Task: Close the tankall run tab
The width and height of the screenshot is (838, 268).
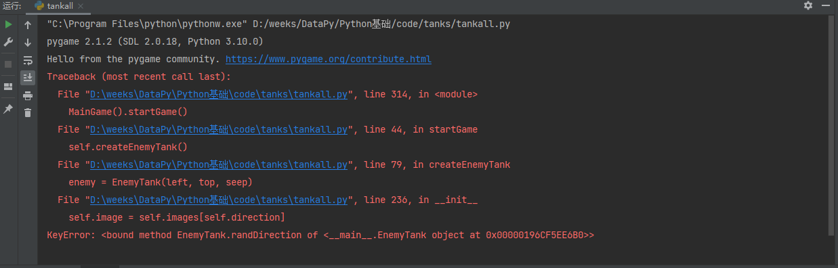Action: point(80,5)
